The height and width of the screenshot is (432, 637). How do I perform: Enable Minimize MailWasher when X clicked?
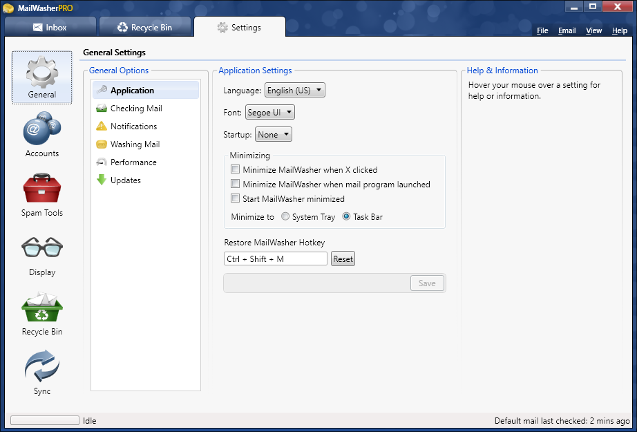point(235,169)
